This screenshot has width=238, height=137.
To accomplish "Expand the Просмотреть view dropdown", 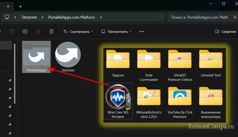I will [x=116, y=31].
